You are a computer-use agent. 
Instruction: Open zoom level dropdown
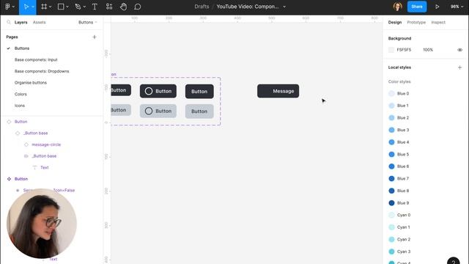tap(457, 7)
